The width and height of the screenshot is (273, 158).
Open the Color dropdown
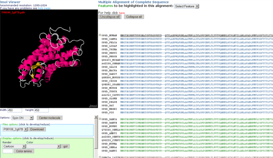point(44,146)
